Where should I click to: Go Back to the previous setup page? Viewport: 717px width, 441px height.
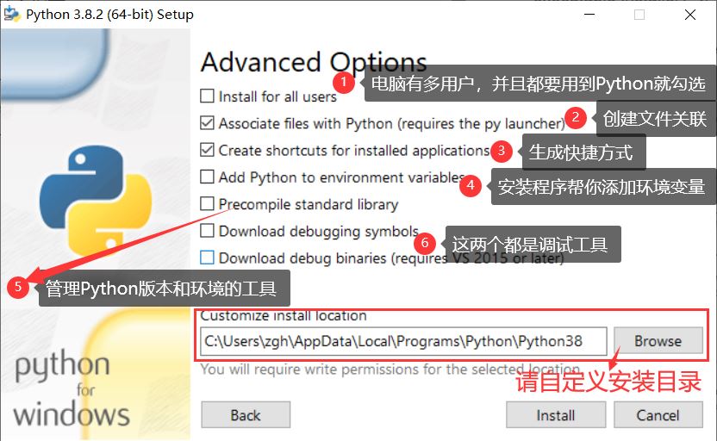[x=246, y=415]
